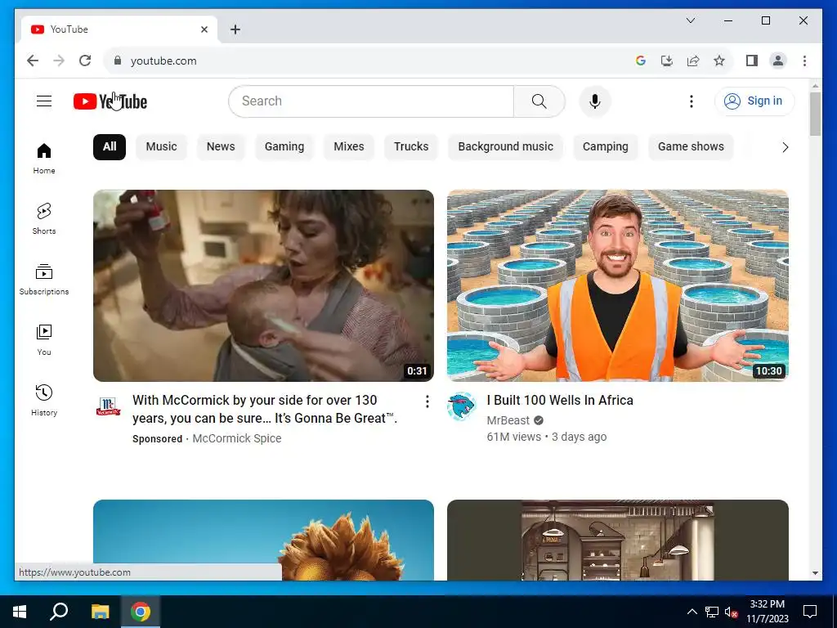Click the Sign in button
The image size is (837, 628).
coord(754,101)
